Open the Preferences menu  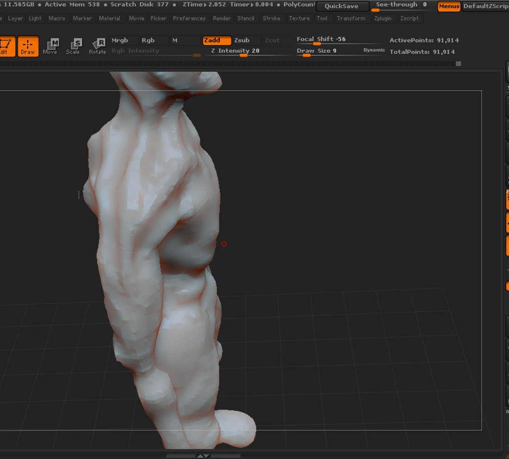tap(189, 19)
